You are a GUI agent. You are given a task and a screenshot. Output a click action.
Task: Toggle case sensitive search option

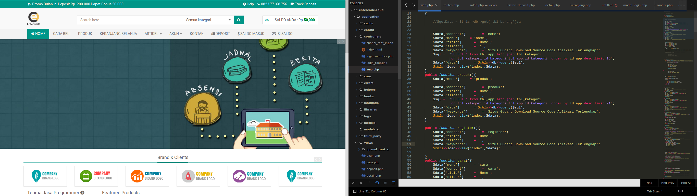(361, 183)
